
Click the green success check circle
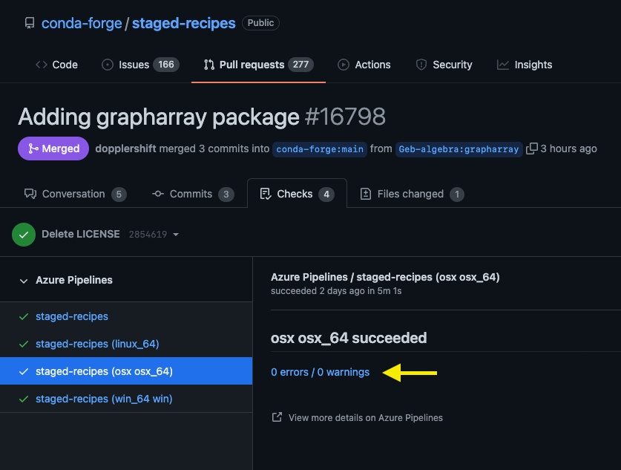pyautogui.click(x=24, y=235)
